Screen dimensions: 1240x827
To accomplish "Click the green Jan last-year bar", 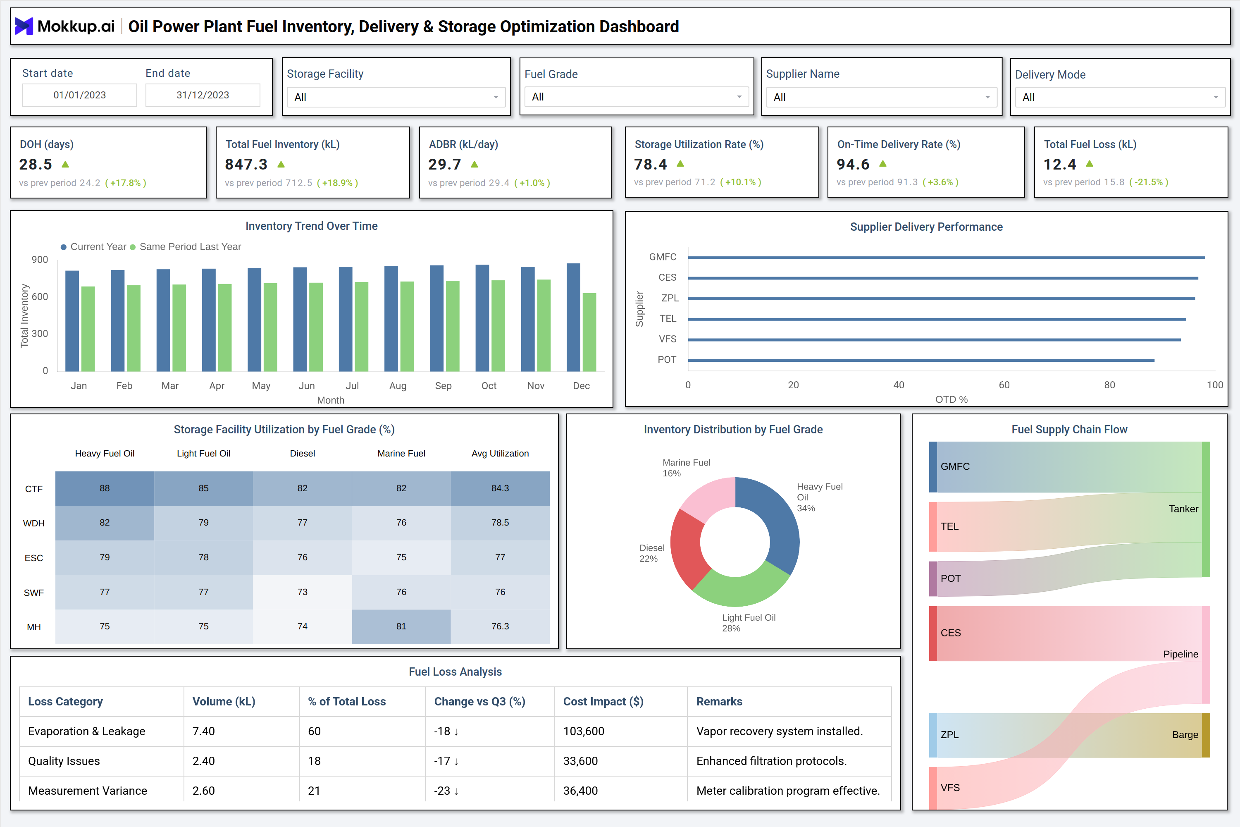I will coord(88,329).
